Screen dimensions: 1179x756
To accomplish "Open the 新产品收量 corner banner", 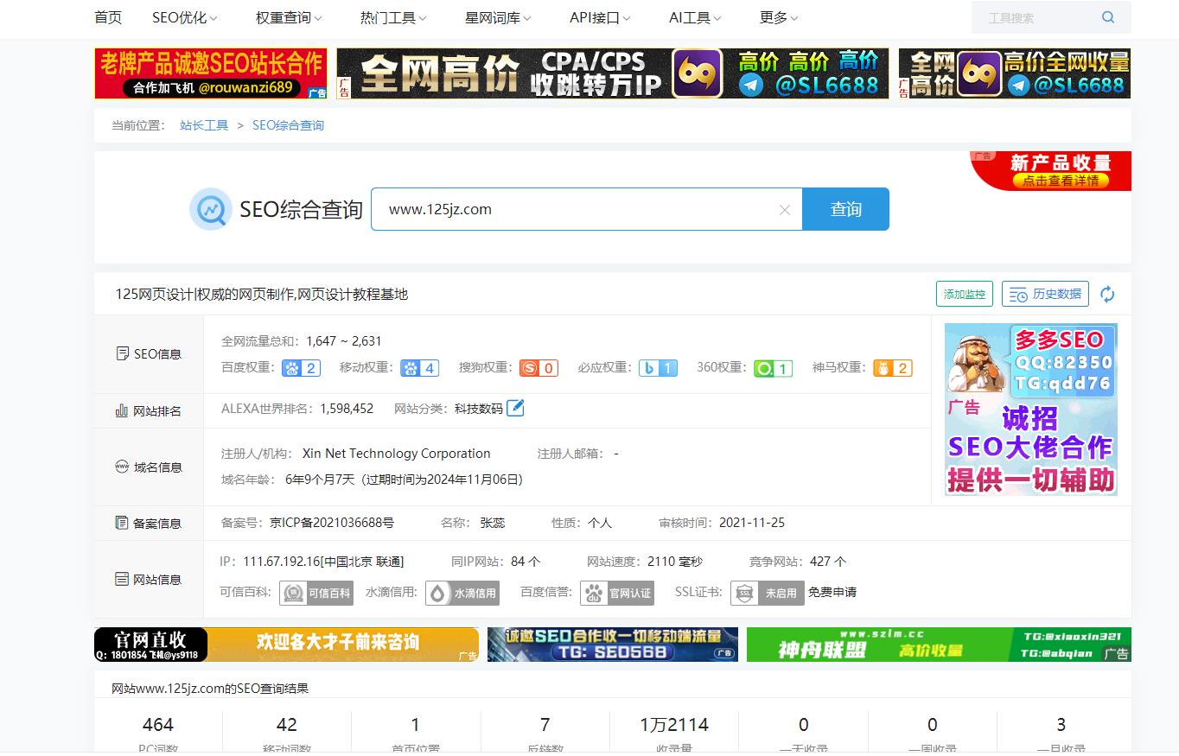I will point(1051,170).
